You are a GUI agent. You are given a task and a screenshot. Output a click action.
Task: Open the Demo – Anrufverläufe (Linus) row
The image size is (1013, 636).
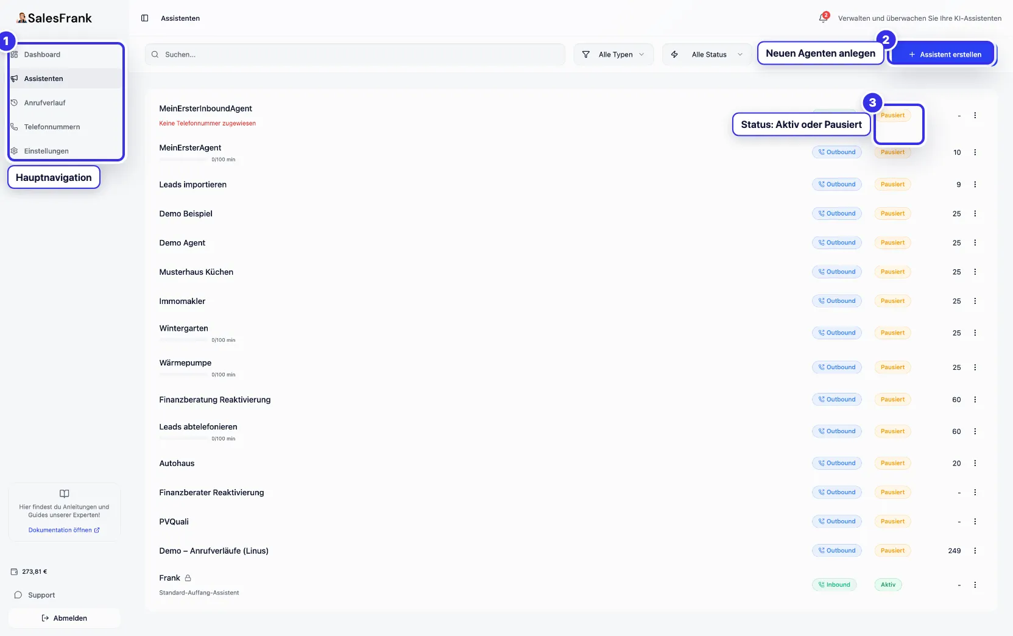click(x=571, y=551)
